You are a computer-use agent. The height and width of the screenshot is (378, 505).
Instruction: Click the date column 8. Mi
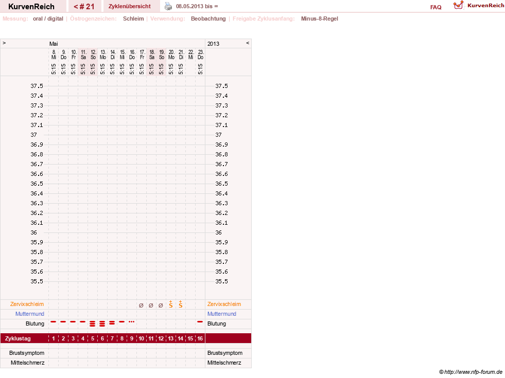click(x=54, y=55)
